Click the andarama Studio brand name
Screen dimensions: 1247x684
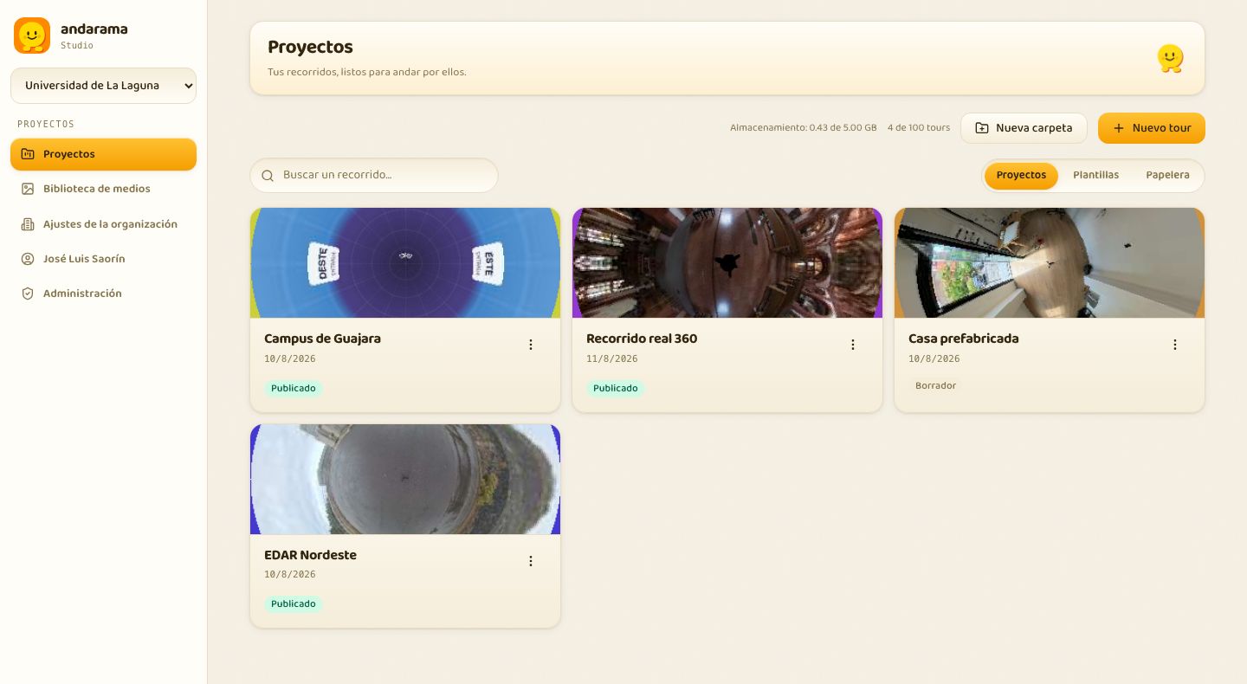(x=94, y=35)
